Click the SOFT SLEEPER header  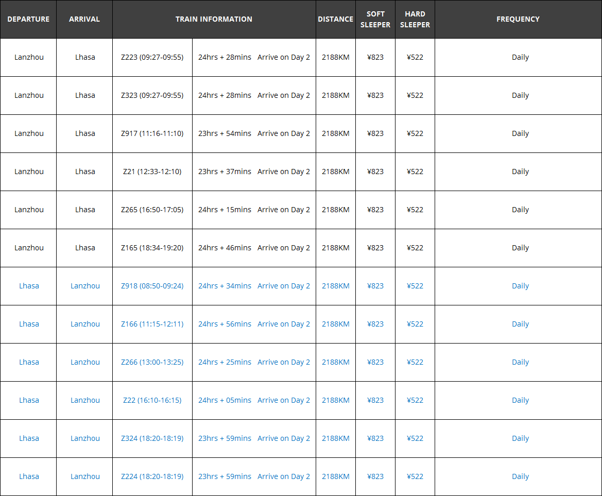[375, 19]
